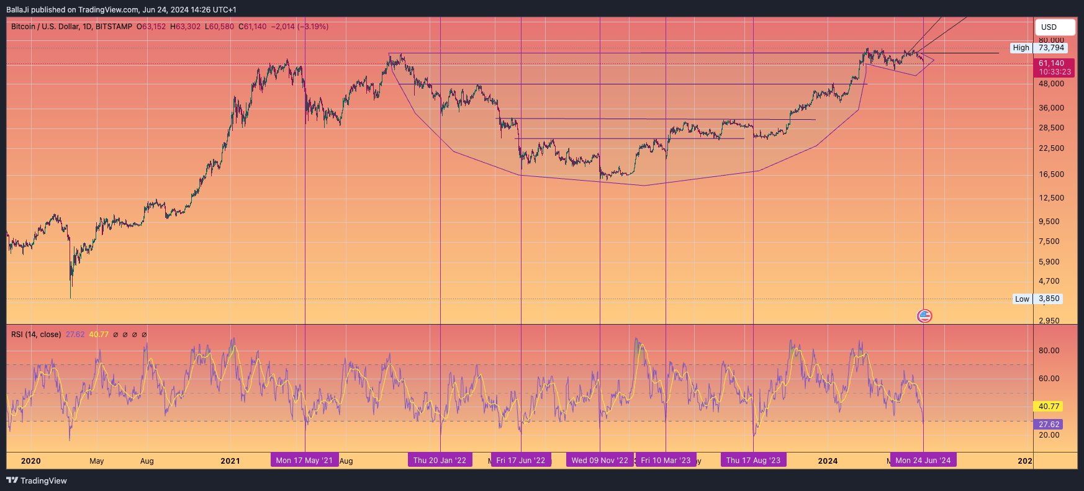Click the Low 3,850 price label

click(x=1037, y=299)
